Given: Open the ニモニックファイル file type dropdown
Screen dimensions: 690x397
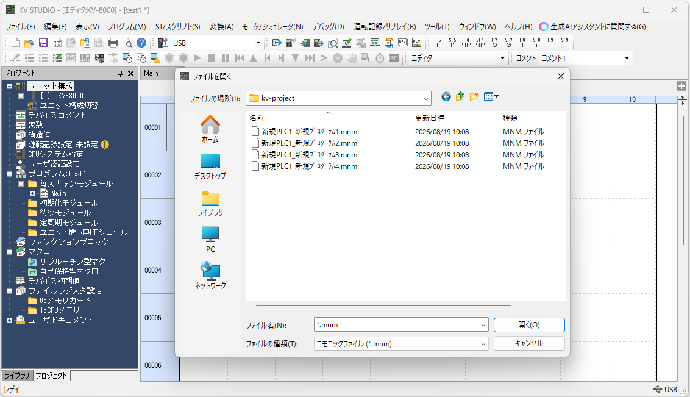Looking at the screenshot, I should tap(483, 344).
